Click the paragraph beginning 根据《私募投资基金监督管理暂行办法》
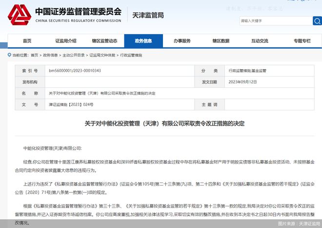The width and height of the screenshot is (322, 228). coord(164,214)
